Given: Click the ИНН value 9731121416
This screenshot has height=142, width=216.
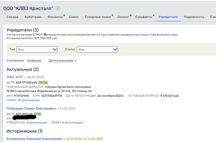Looking at the screenshot, I should (x=21, y=96).
